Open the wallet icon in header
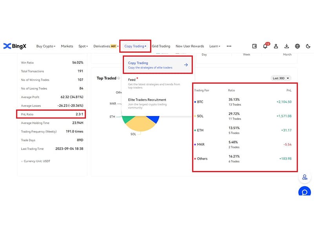Image resolution: width=314 pixels, height=235 pixels. pyautogui.click(x=254, y=46)
